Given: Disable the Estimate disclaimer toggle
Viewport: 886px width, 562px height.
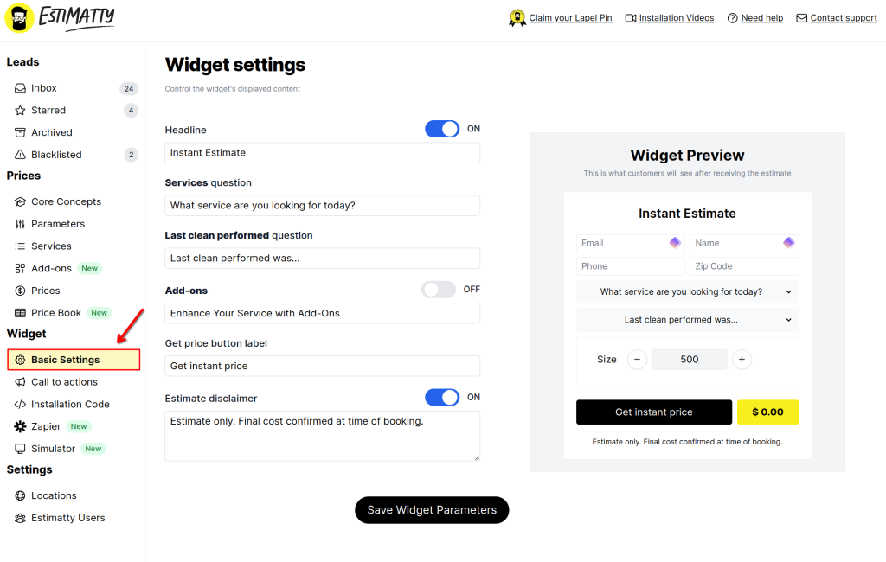Looking at the screenshot, I should coord(442,397).
